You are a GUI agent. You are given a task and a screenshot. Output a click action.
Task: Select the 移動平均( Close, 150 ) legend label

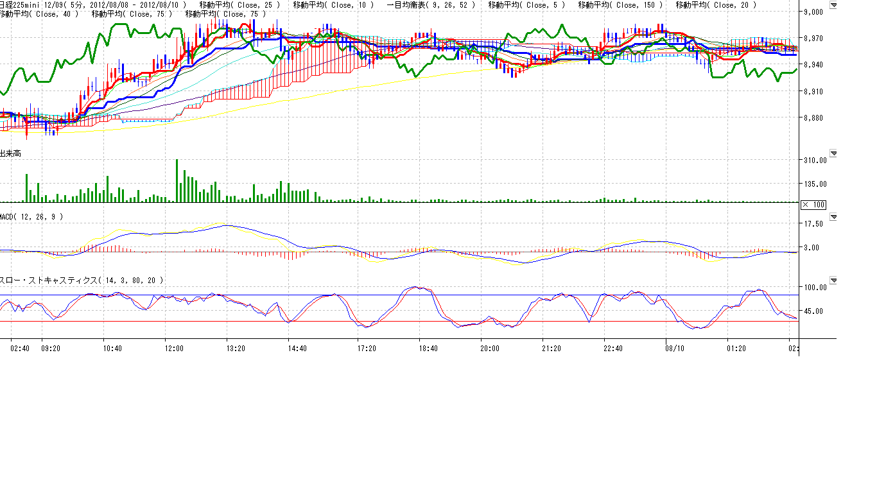[x=620, y=5]
